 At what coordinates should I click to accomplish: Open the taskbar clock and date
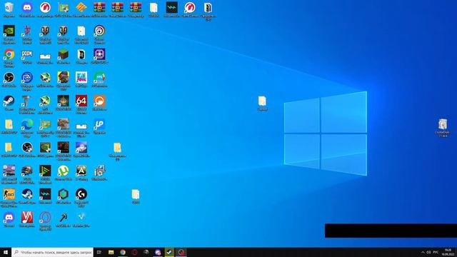[x=448, y=252]
